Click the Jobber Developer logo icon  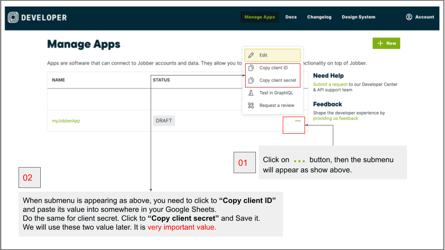coord(13,17)
